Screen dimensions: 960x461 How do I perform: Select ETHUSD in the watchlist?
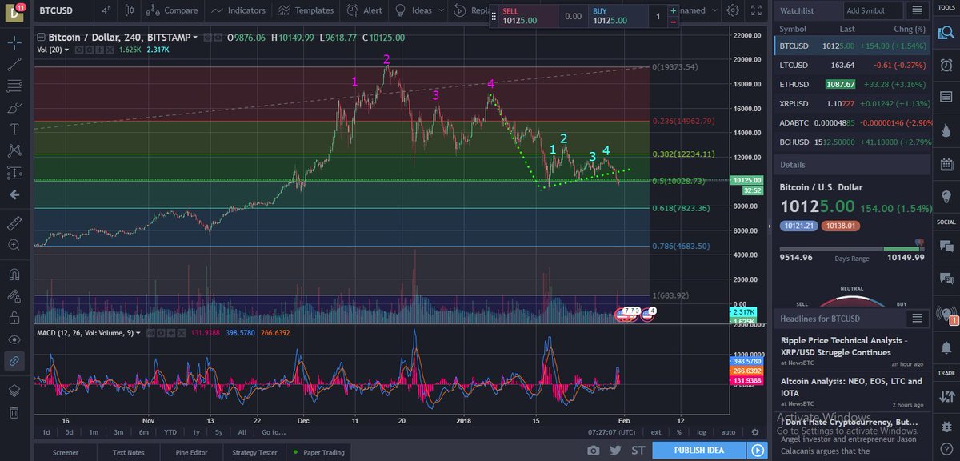click(852, 84)
